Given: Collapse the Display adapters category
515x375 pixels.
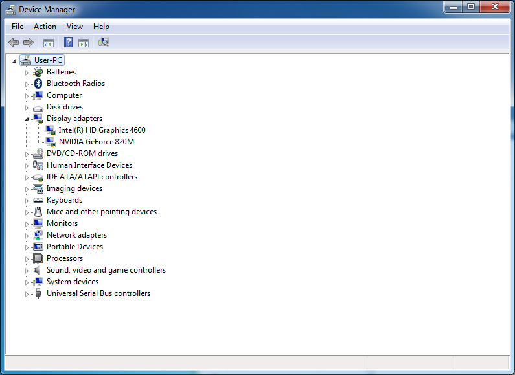Looking at the screenshot, I should [x=27, y=119].
